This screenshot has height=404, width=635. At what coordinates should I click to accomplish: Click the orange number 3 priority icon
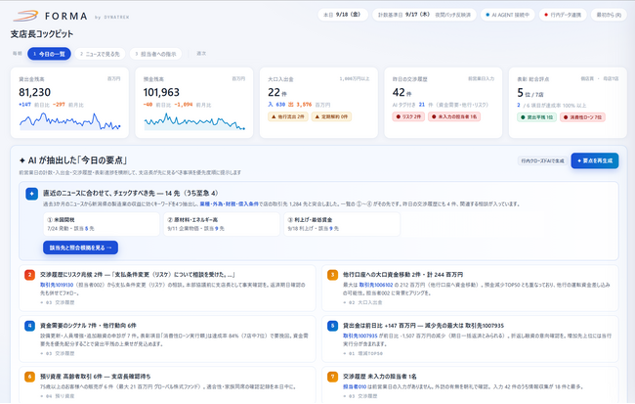pyautogui.click(x=332, y=275)
